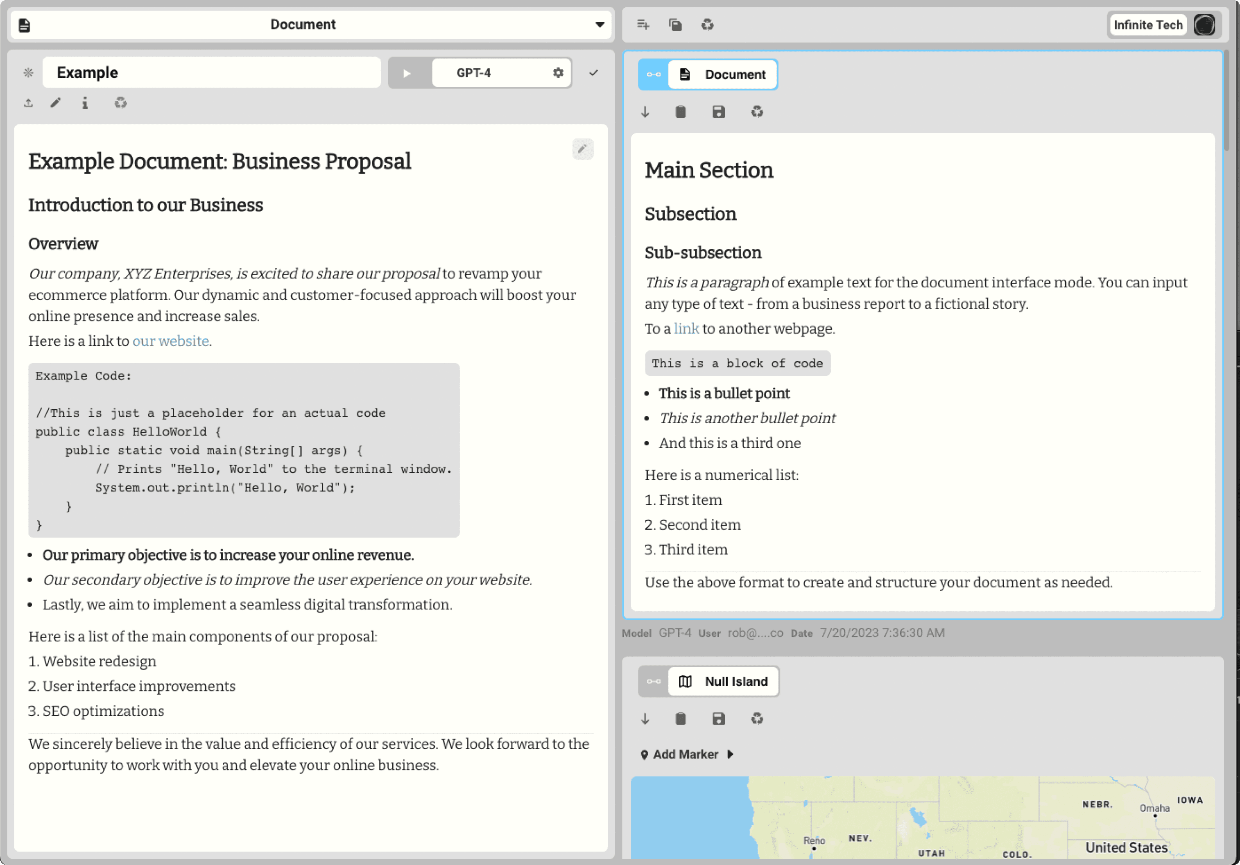
Task: Toggle the link icon beside Null Island
Action: coord(654,682)
